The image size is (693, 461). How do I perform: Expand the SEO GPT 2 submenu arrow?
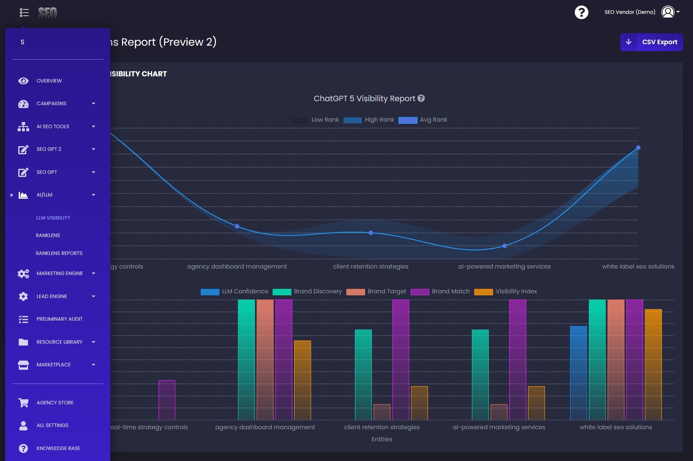click(x=94, y=149)
